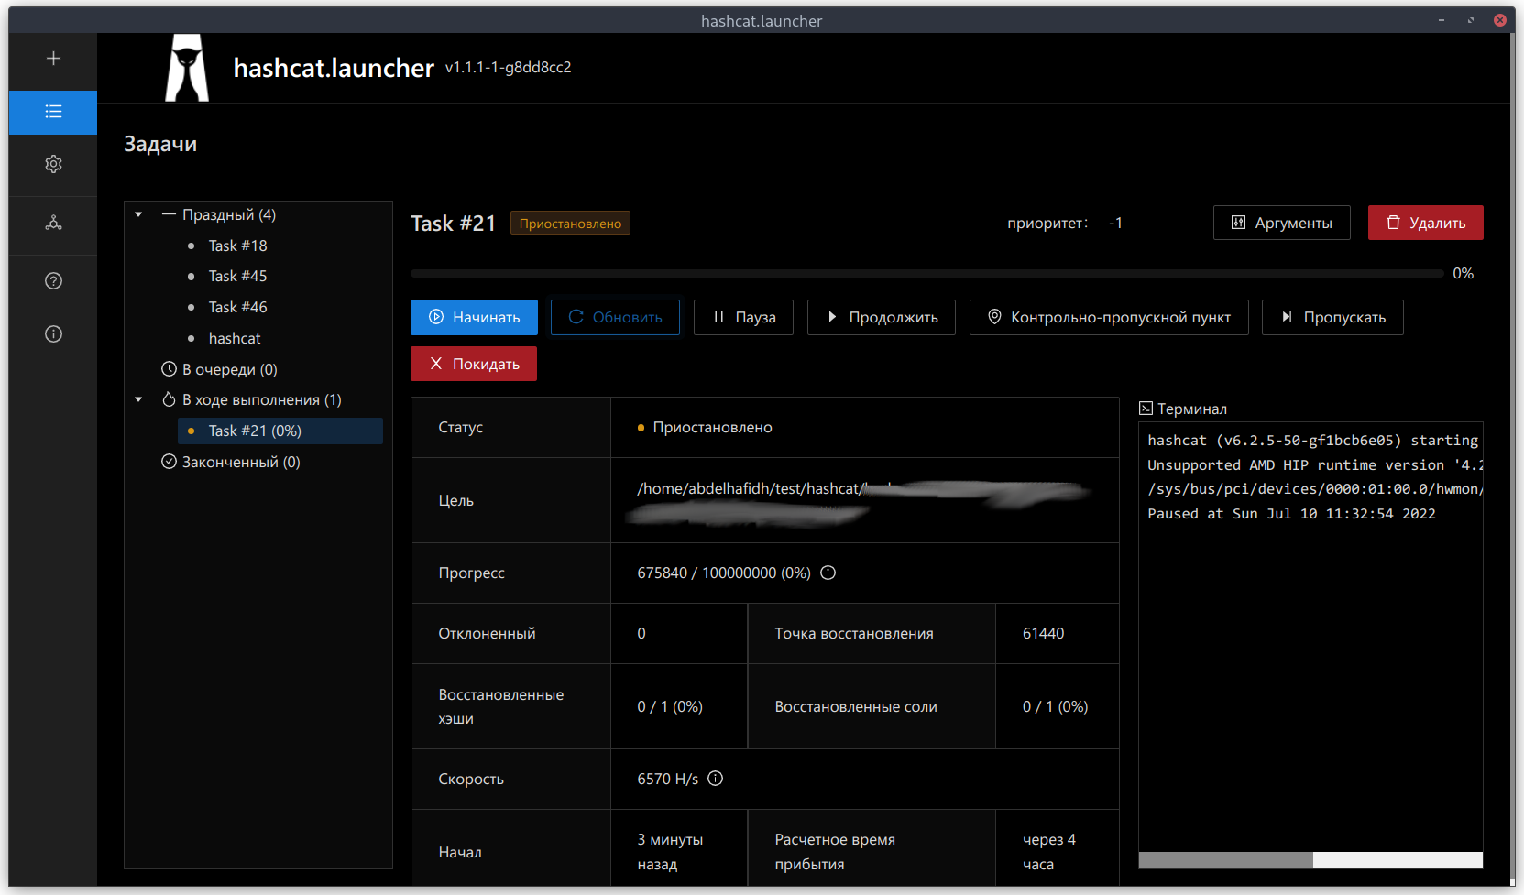
Task: Select the hashcat task in tree
Action: (x=235, y=338)
